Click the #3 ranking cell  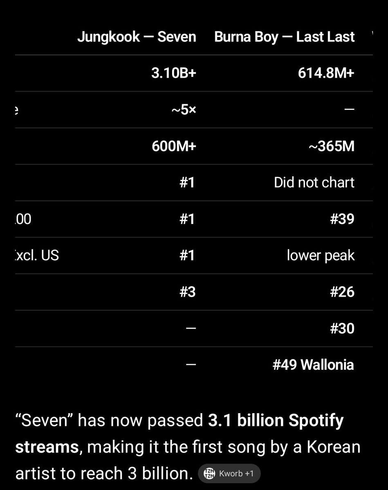pyautogui.click(x=188, y=292)
